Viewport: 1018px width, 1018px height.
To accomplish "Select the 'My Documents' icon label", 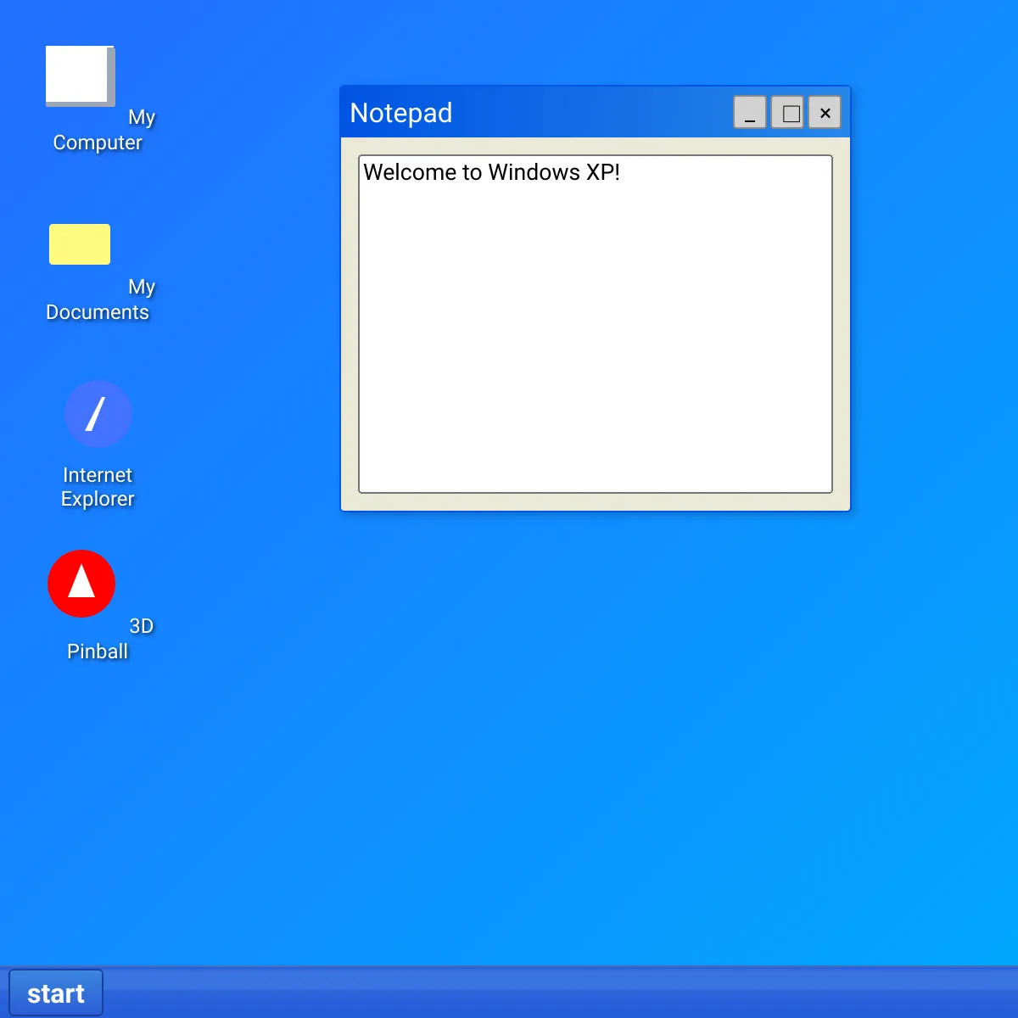I will (x=100, y=299).
